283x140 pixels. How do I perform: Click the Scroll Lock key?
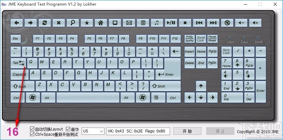[x=201, y=39]
